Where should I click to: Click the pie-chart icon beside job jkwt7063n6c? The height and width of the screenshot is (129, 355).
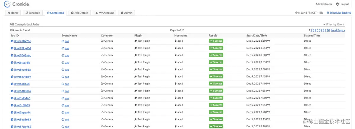pyautogui.click(x=12, y=55)
